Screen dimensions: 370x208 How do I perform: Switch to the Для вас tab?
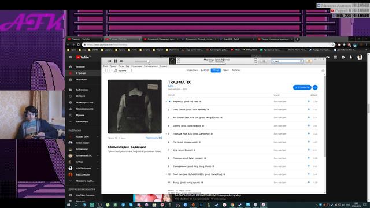tap(205, 70)
